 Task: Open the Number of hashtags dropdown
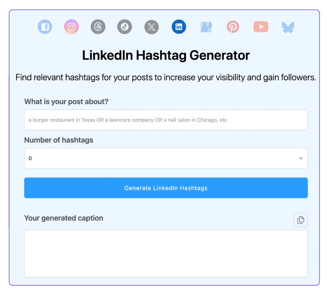tap(166, 158)
